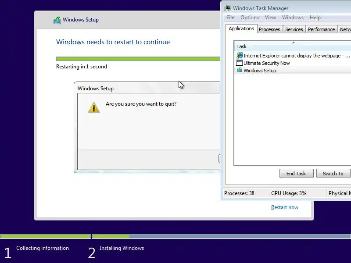Click the 'Installing Windows' step label
Image resolution: width=351 pixels, height=263 pixels.
point(122,248)
